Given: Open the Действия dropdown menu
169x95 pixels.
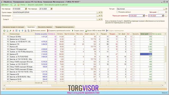Looking at the screenshot, I should coord(5,5).
